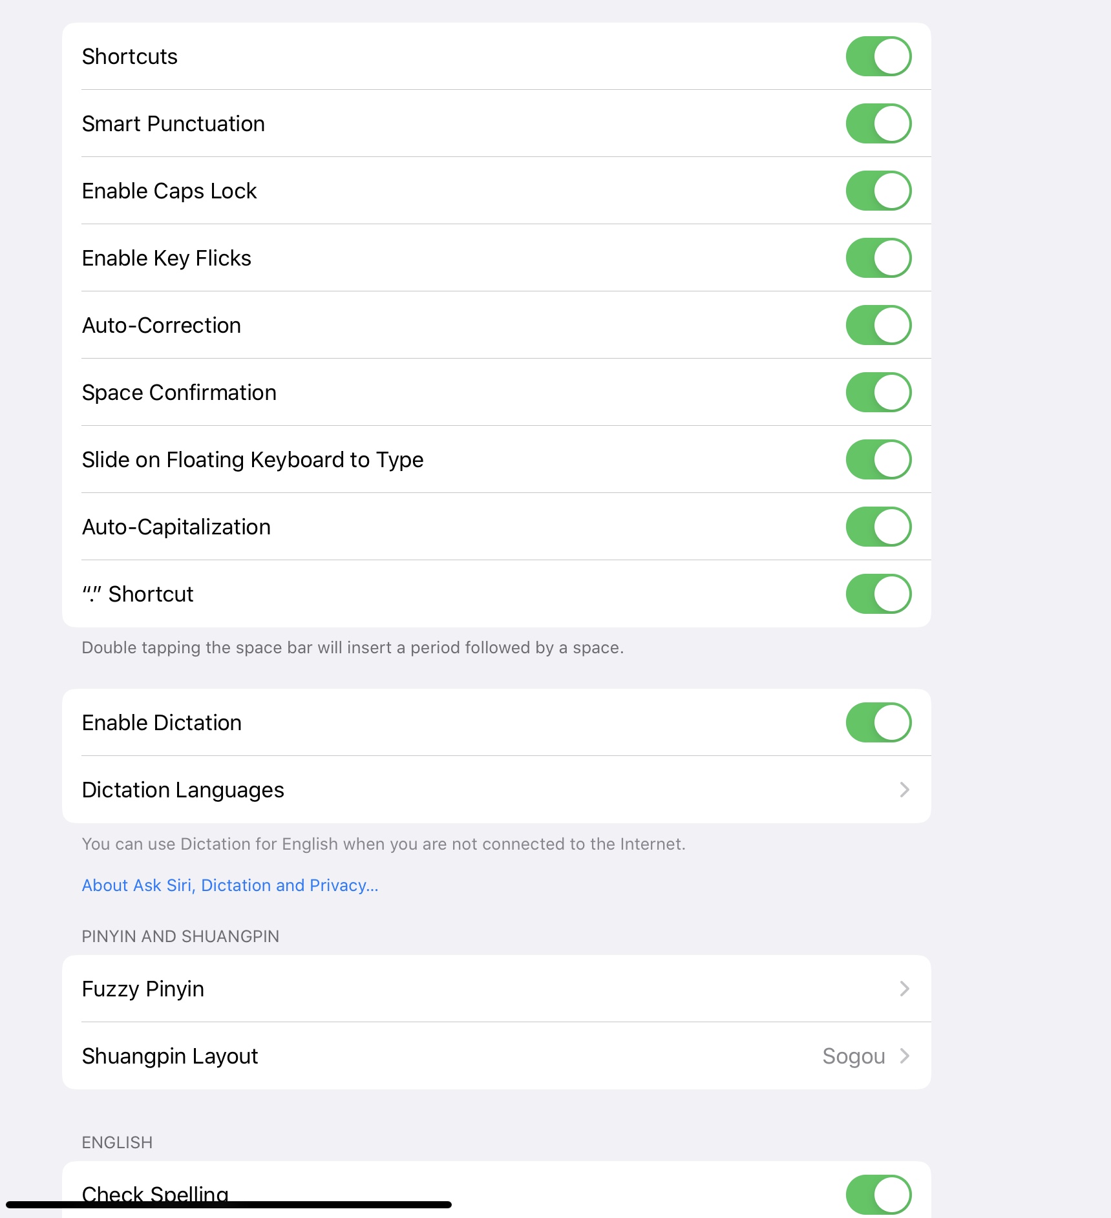Image resolution: width=1111 pixels, height=1218 pixels.
Task: Disable Smart Punctuation switch
Action: point(878,123)
